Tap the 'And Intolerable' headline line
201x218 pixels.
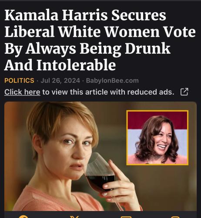pyautogui.click(x=60, y=65)
